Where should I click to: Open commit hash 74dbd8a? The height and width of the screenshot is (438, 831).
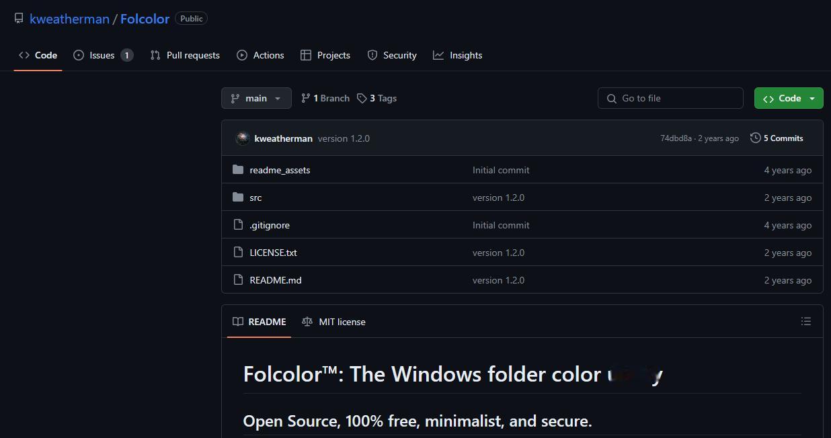point(676,138)
